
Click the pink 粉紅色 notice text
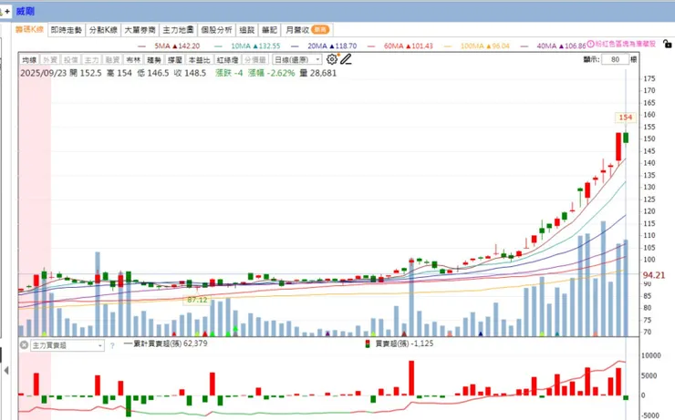pos(626,44)
